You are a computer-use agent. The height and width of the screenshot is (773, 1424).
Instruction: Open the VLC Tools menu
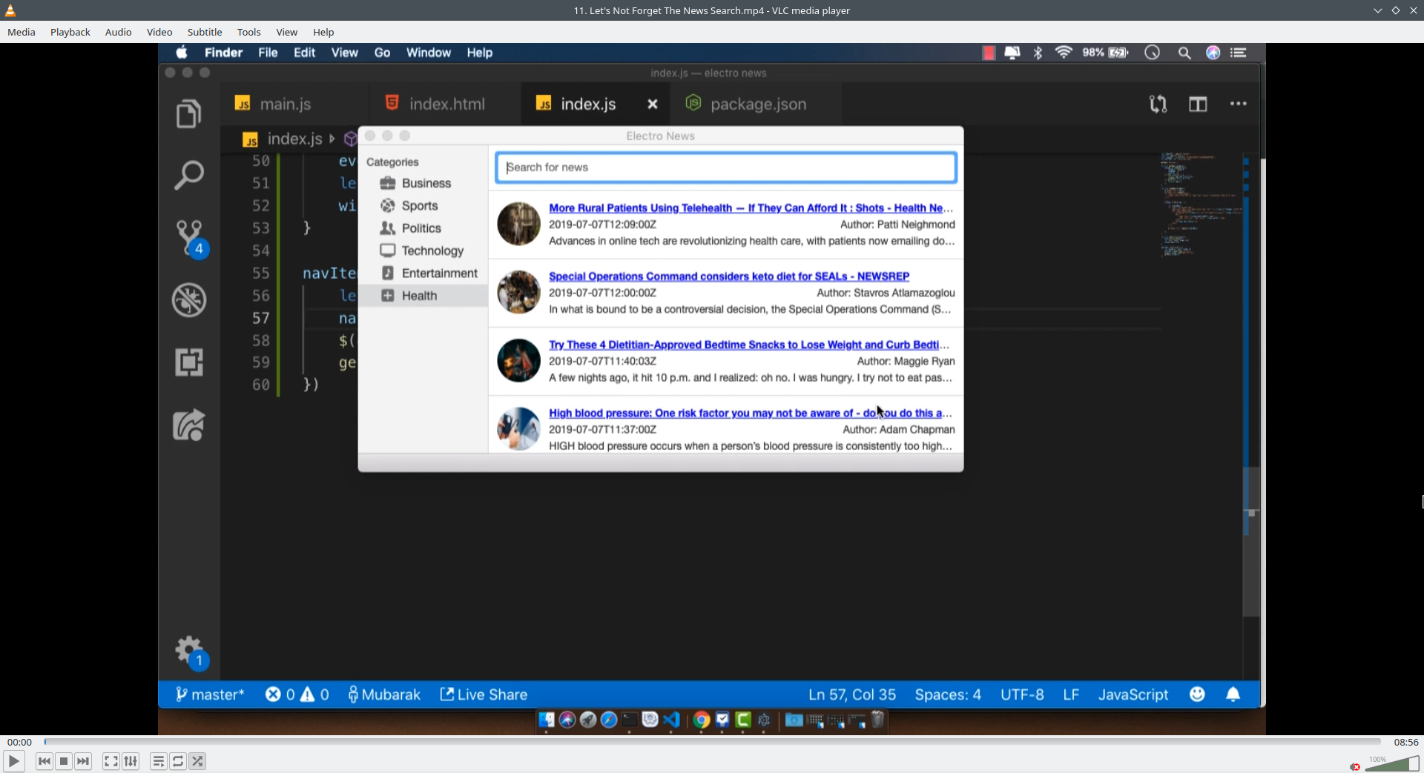249,32
